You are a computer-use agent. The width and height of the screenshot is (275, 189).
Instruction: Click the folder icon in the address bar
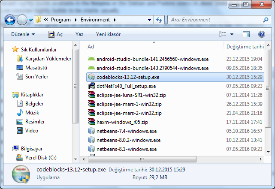(x=38, y=19)
